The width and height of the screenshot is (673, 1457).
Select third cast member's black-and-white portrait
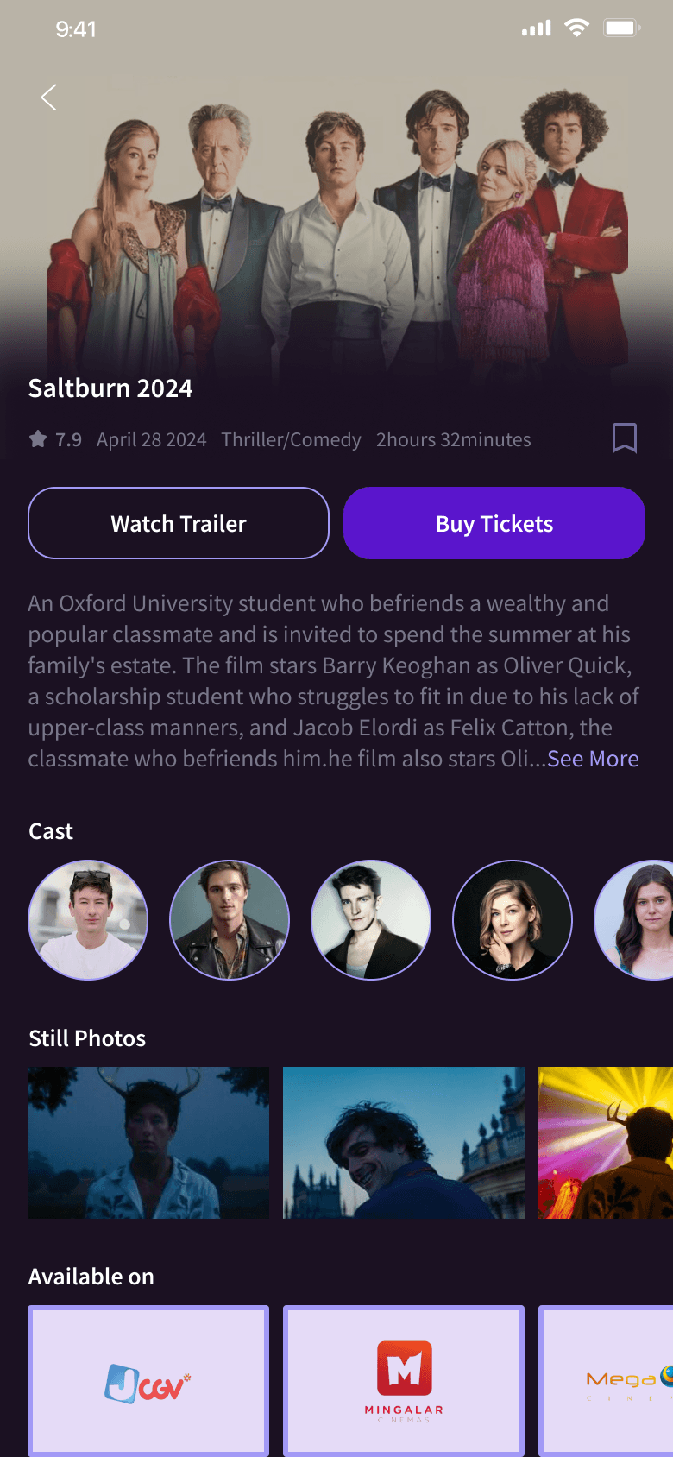coord(371,920)
